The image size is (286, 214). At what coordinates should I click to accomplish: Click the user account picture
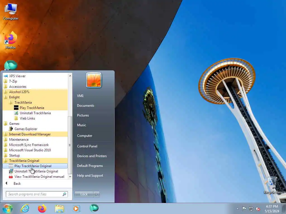point(94,80)
